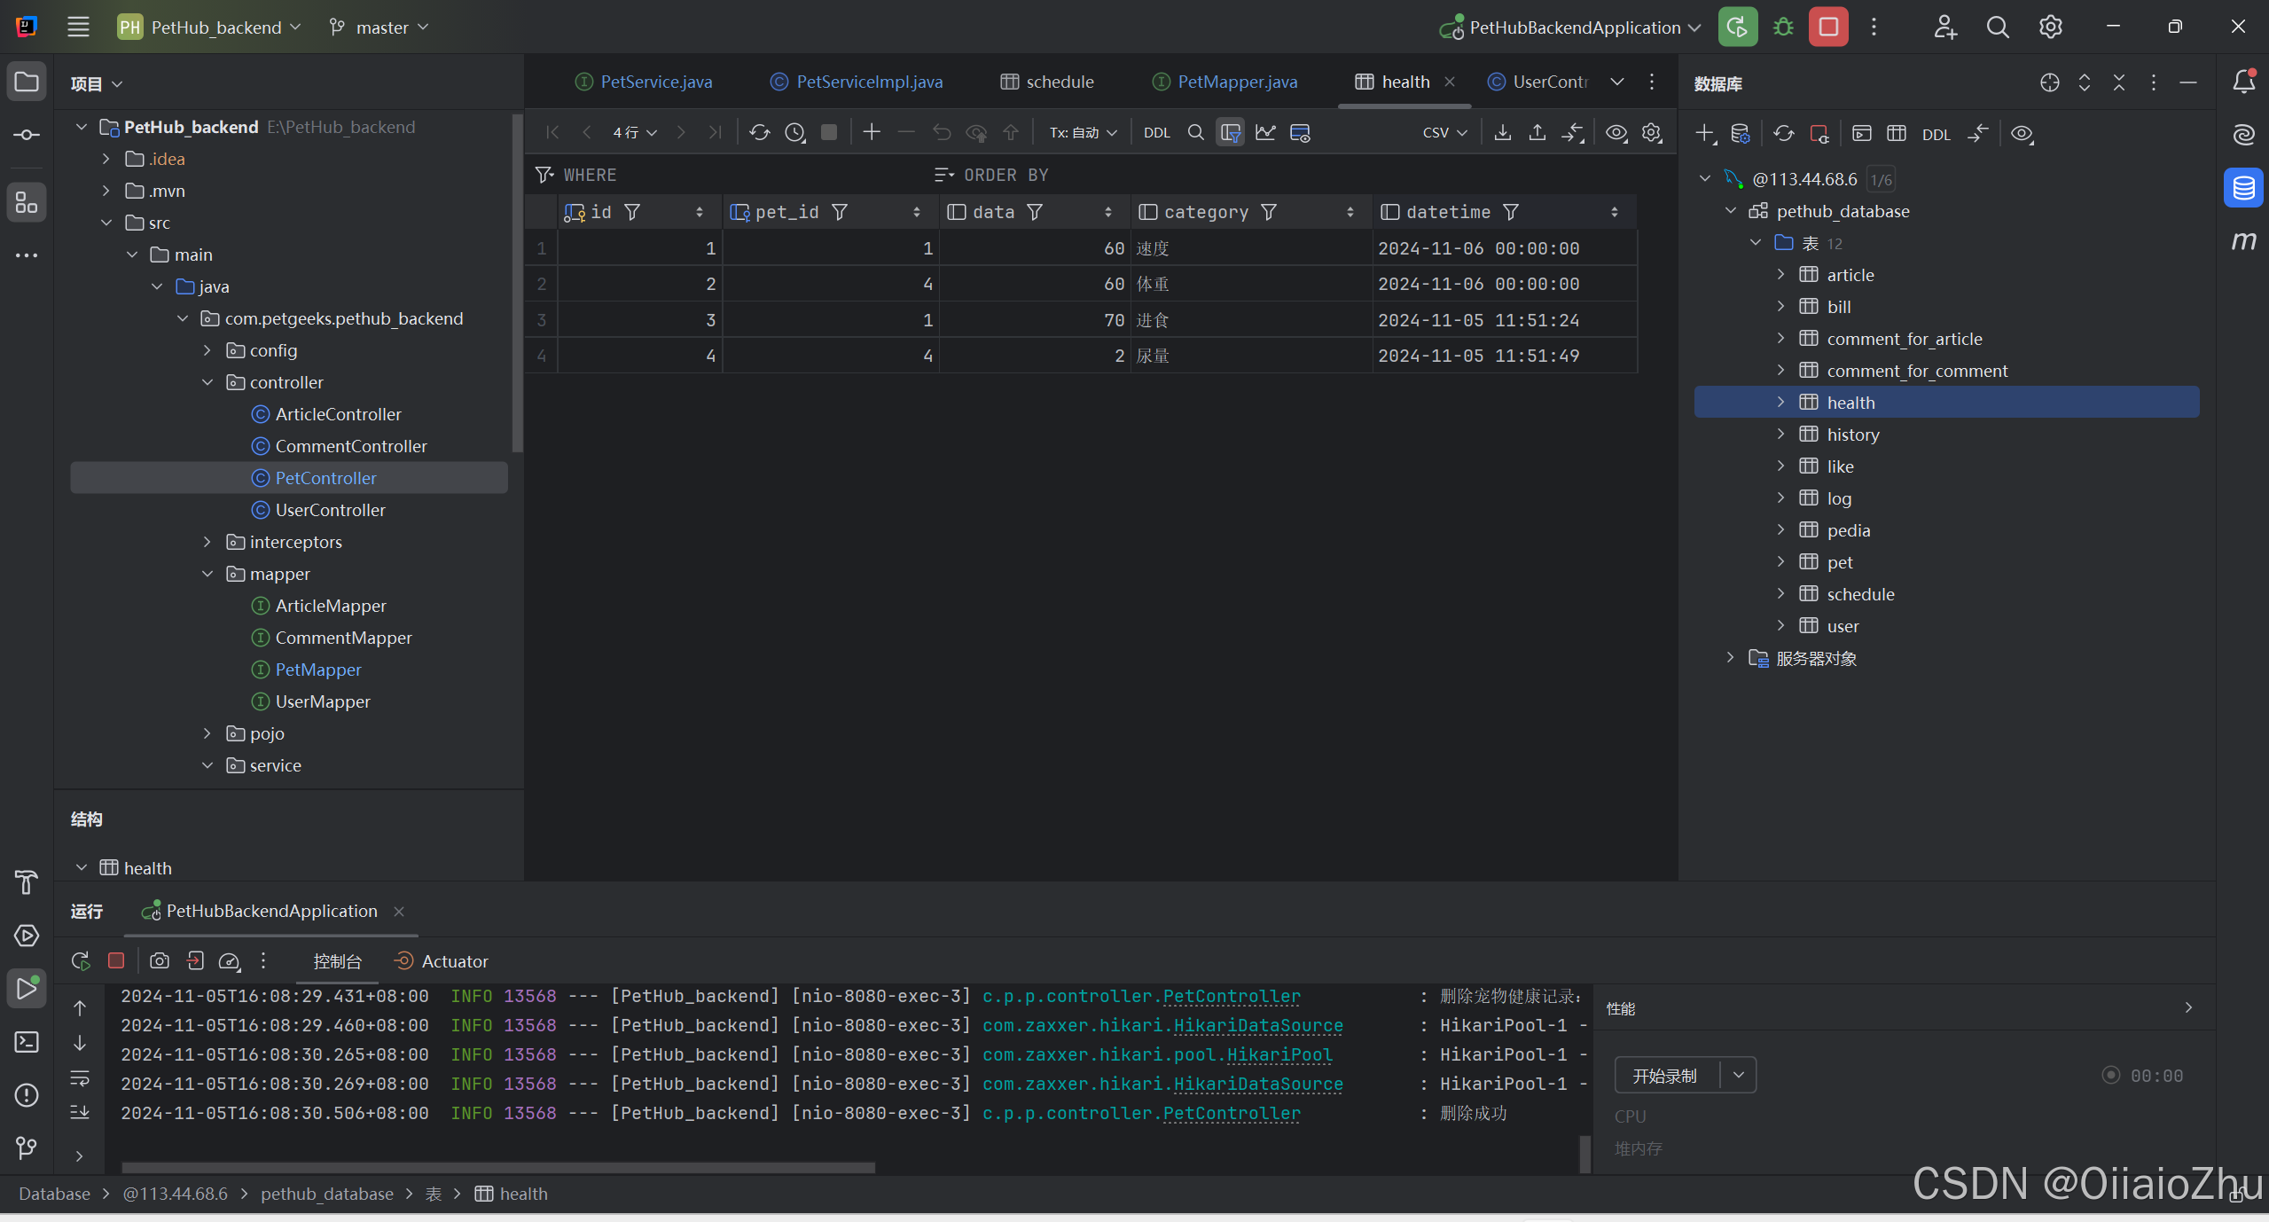Click the DDL button in grid toolbar
The width and height of the screenshot is (2269, 1222).
(1156, 133)
